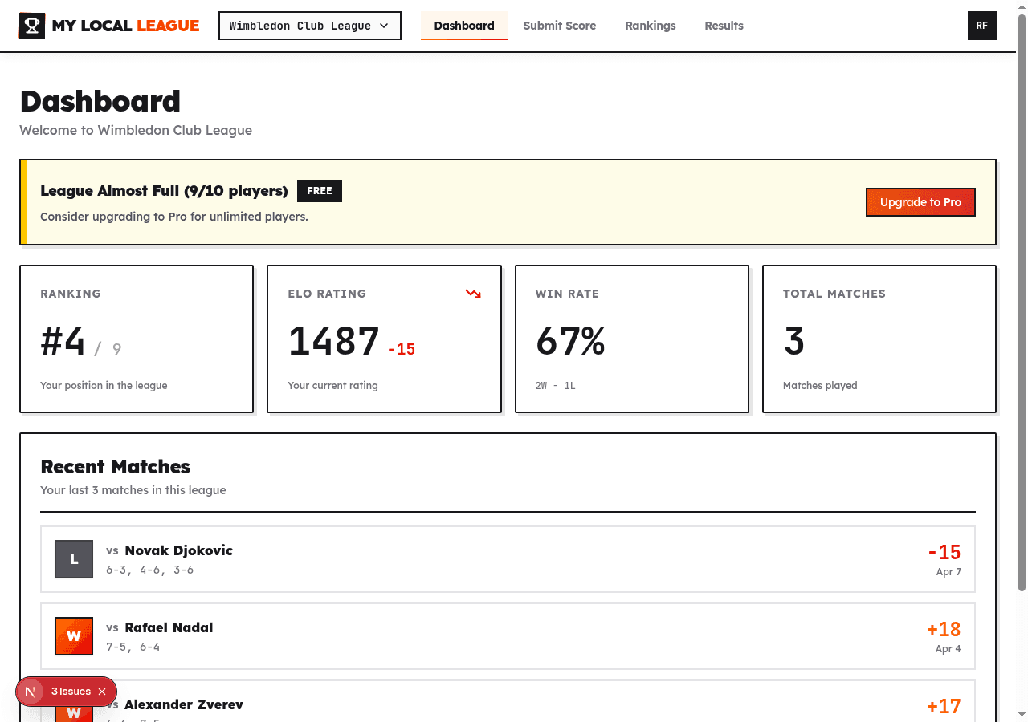Click the N circle on the issues pill
Screen dimensions: 1028x722
point(30,691)
